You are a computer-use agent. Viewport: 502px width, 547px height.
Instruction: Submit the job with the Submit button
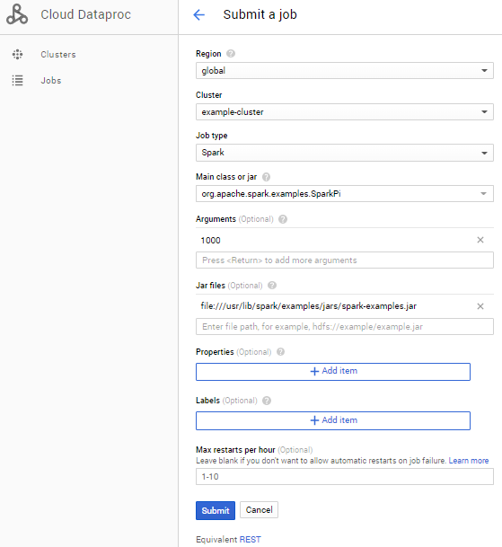[216, 510]
